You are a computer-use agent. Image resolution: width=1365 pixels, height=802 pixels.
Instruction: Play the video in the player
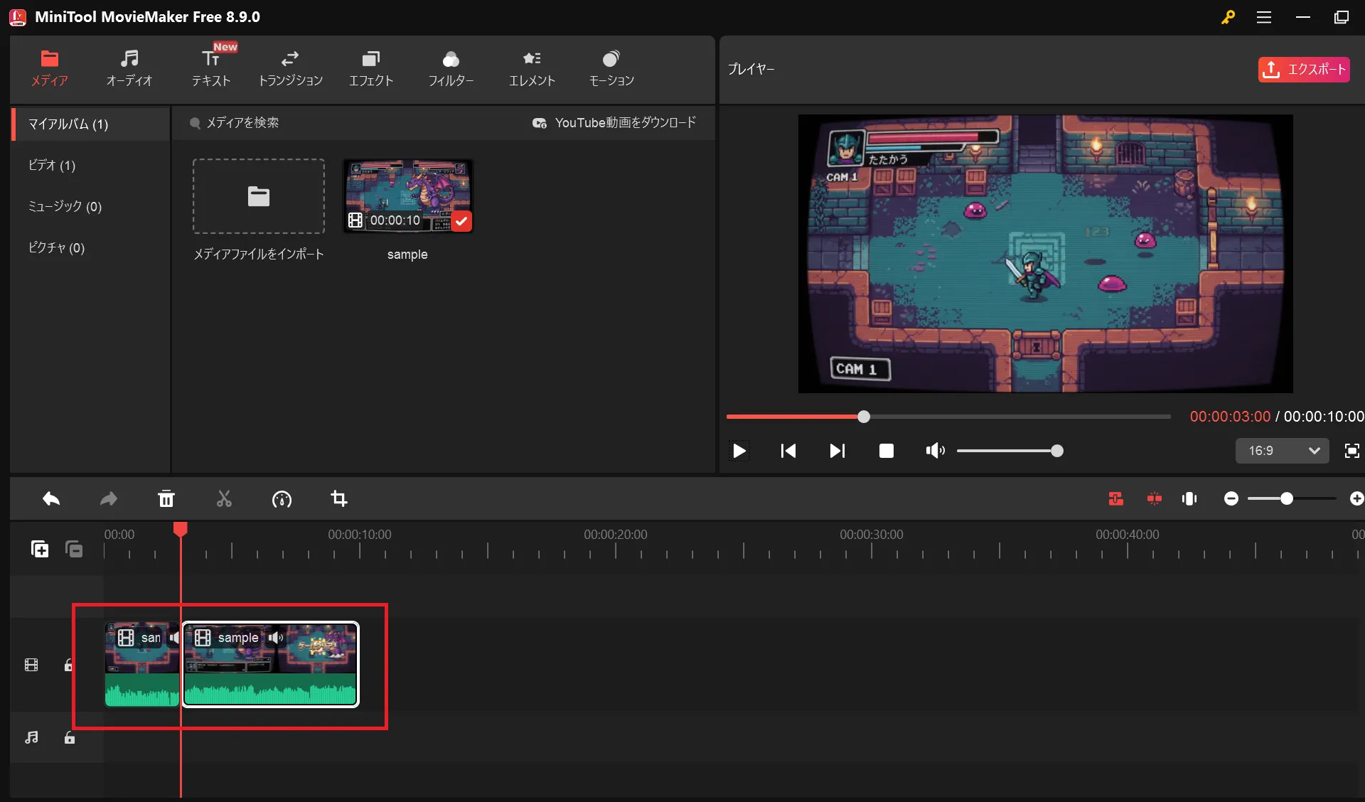tap(739, 451)
